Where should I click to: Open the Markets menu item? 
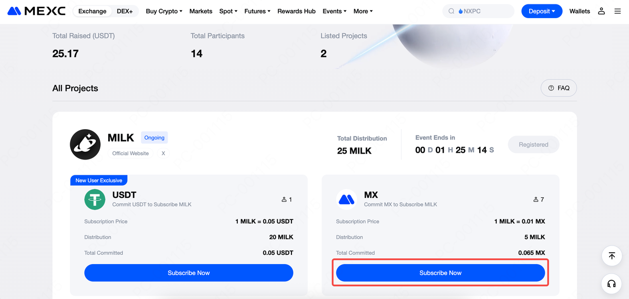[201, 11]
